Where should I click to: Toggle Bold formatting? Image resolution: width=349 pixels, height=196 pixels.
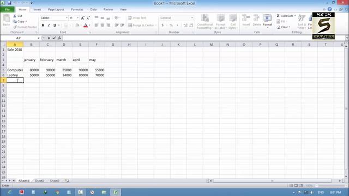tap(43, 26)
